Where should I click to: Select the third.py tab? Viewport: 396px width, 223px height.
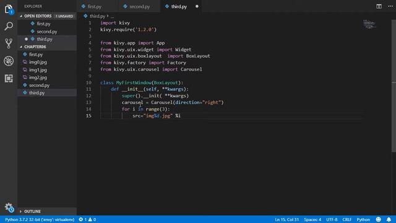(x=179, y=7)
